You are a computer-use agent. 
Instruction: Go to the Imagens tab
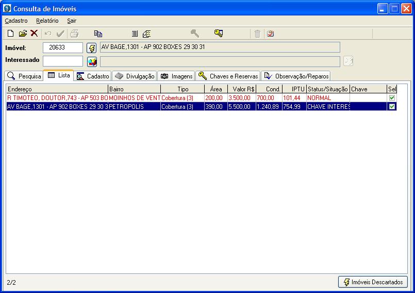tap(176, 76)
